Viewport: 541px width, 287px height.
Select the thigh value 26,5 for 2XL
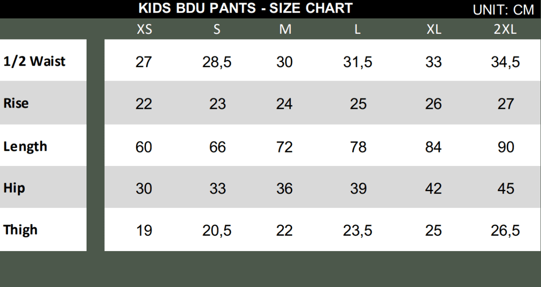click(505, 231)
